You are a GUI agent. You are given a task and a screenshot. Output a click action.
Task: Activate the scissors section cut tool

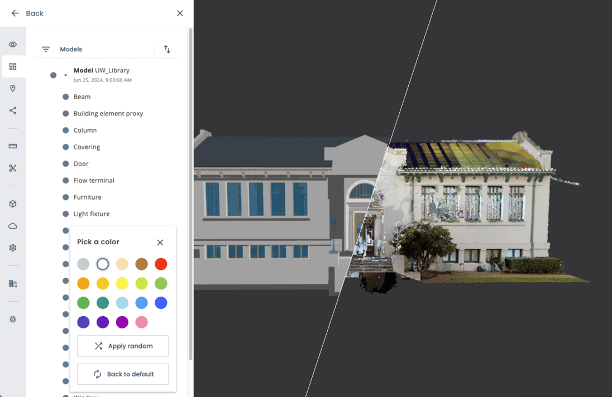pos(13,168)
